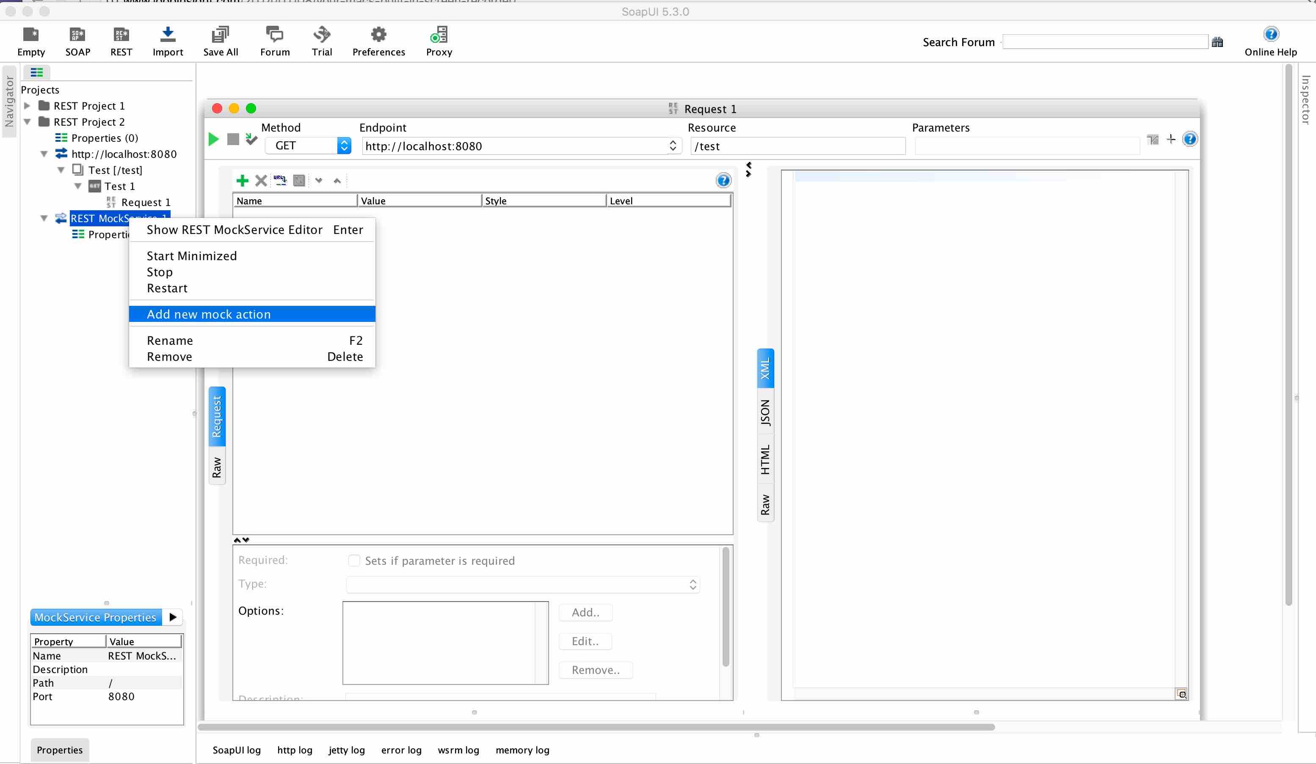Open the memory log tab
The image size is (1316, 764).
pyautogui.click(x=522, y=750)
